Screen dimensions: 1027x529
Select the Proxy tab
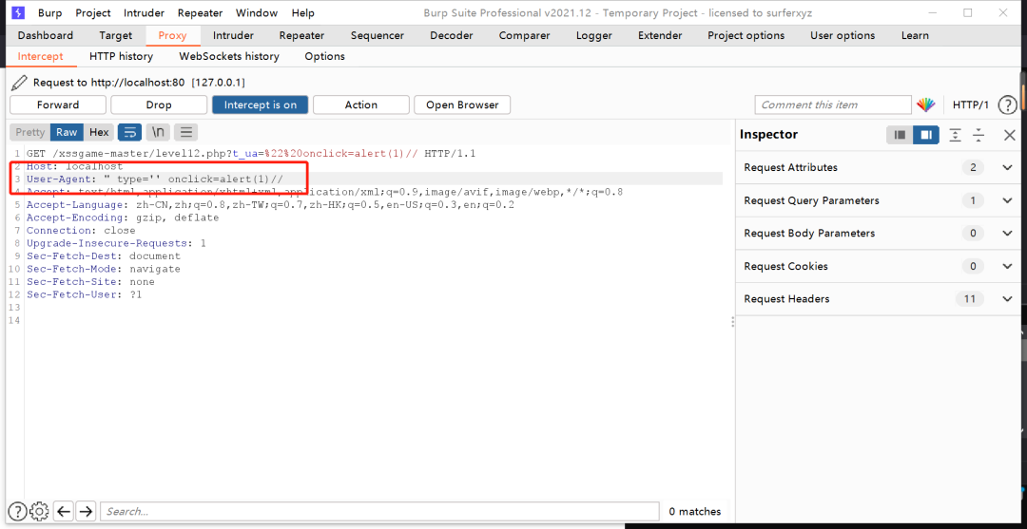pos(172,36)
